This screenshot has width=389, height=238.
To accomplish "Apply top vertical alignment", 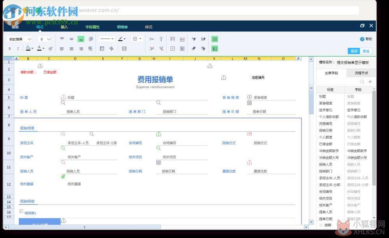I will (62, 39).
